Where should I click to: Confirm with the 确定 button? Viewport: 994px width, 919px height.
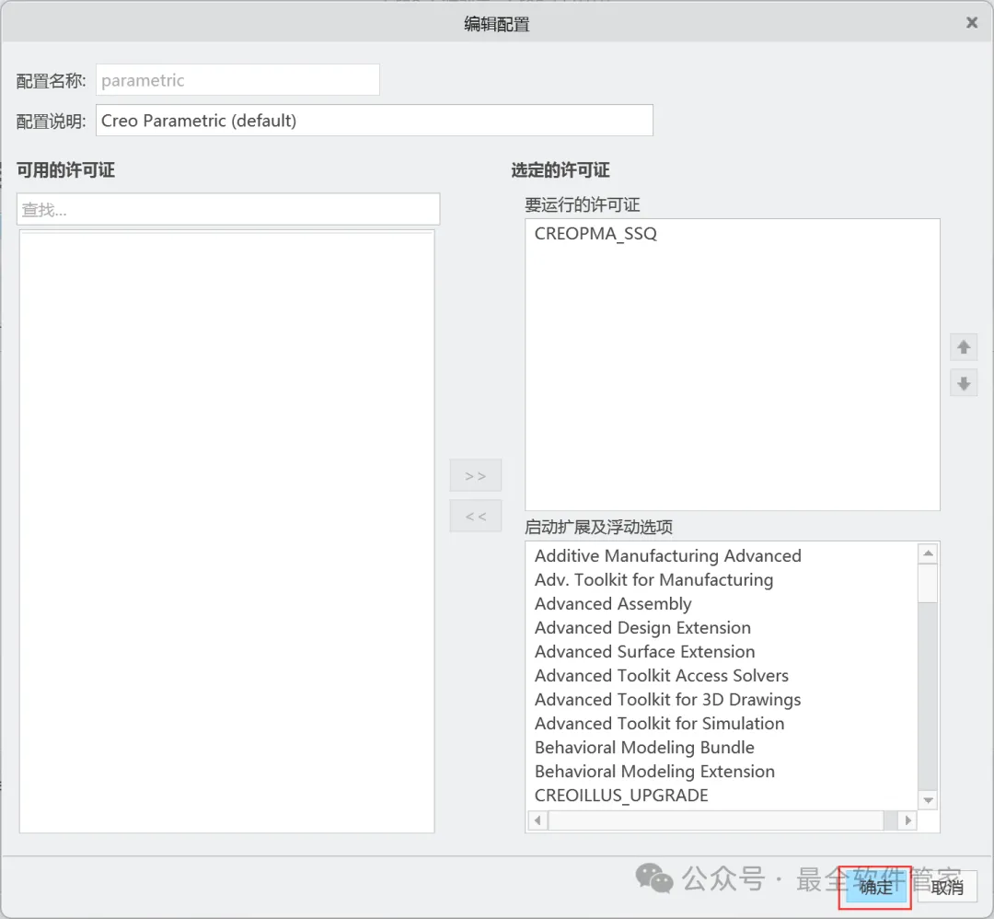coord(875,887)
